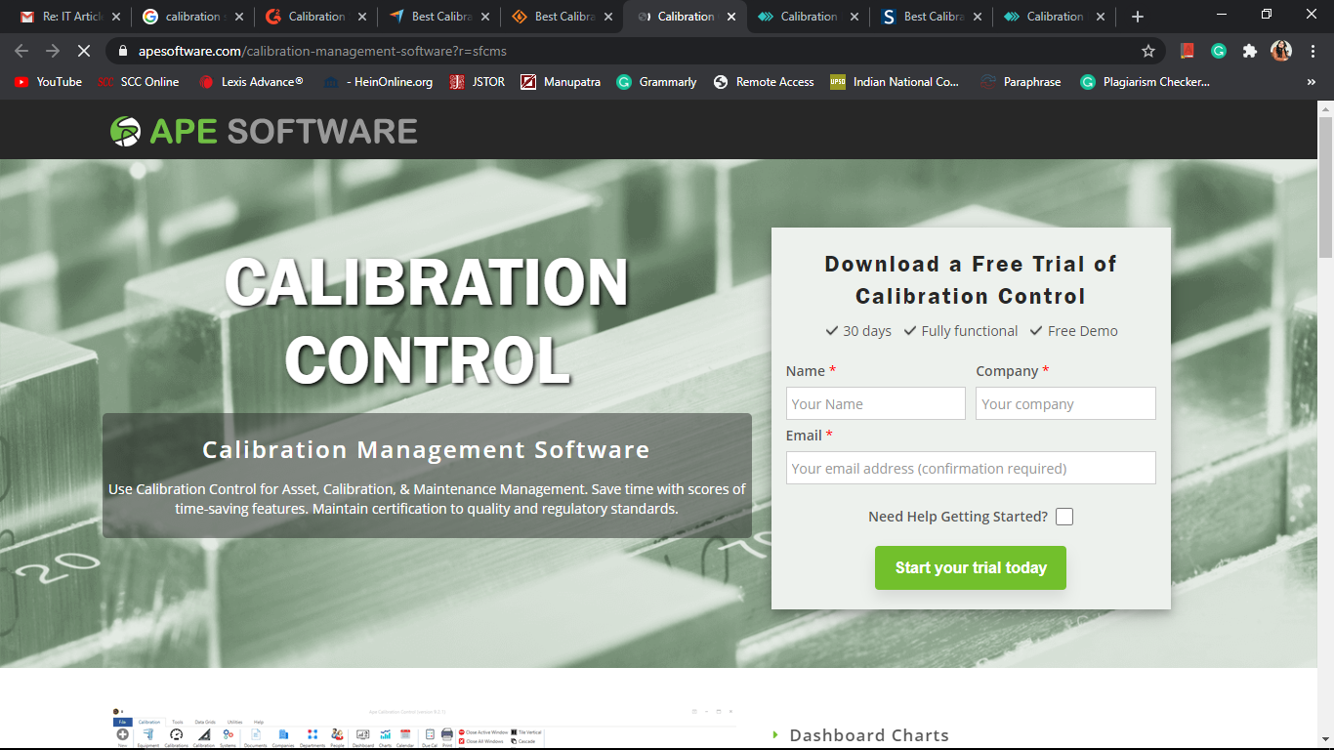This screenshot has height=750, width=1334.
Task: Check the Need Help Getting Started box
Action: click(1063, 517)
